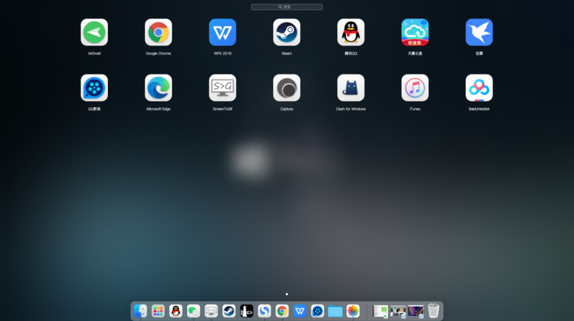Open WPS 2019 in the app grid
Image resolution: width=574 pixels, height=321 pixels.
223,32
